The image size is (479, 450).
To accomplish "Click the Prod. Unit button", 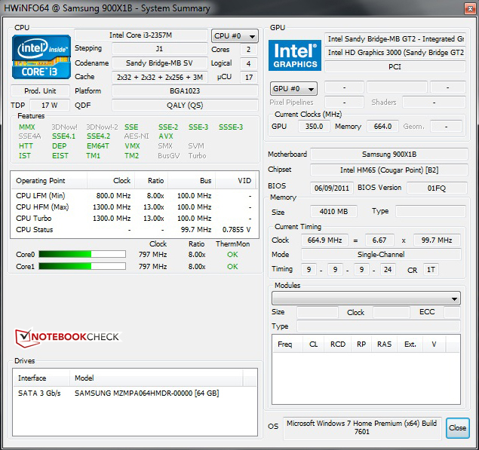I will click(41, 91).
